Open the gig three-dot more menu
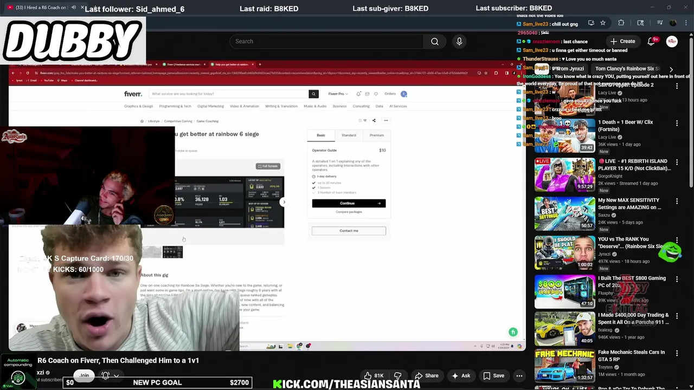 coord(385,121)
